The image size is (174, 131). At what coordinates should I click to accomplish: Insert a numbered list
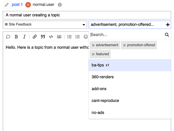[x=77, y=37]
